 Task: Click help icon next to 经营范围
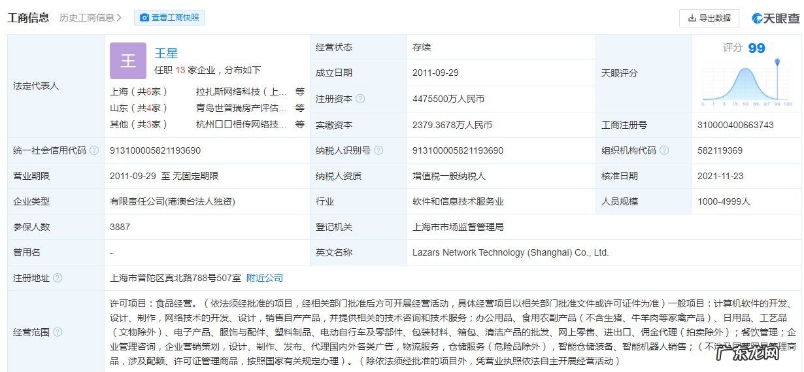coord(58,332)
